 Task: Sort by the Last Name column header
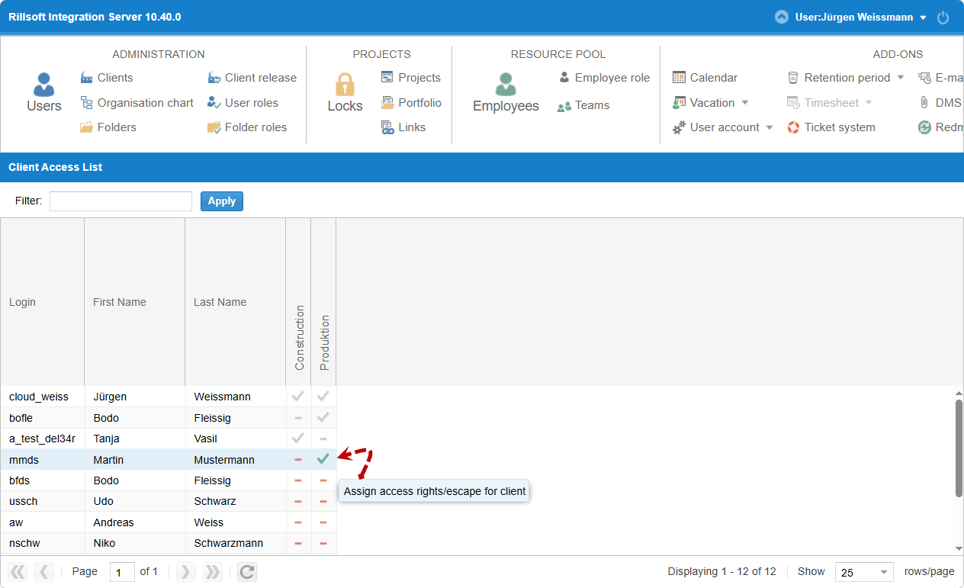coord(235,302)
